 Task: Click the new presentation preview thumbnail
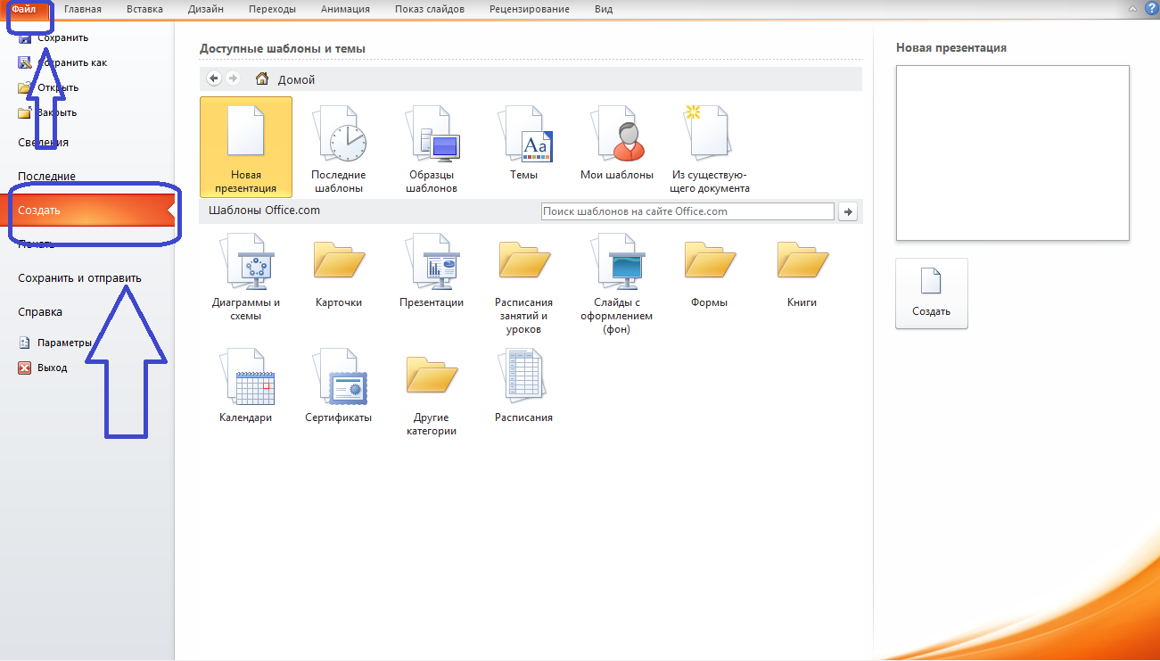point(1013,153)
